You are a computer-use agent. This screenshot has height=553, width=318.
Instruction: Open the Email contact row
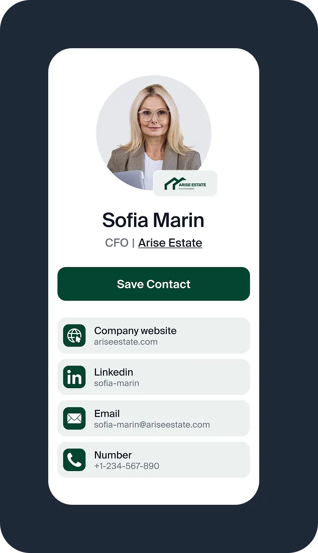click(154, 418)
